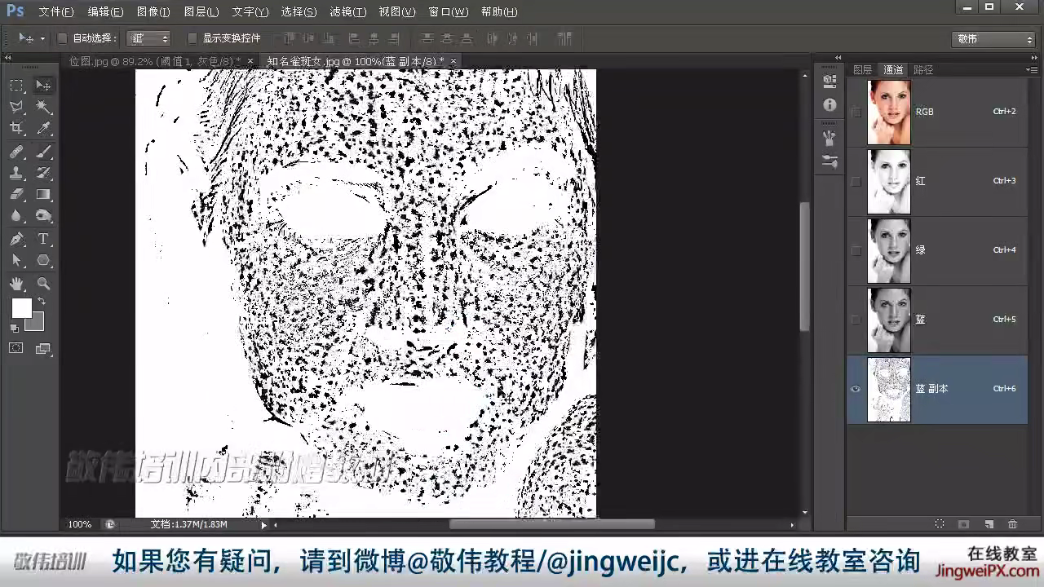Reset to default foreground and background colors
The width and height of the screenshot is (1044, 587).
(14, 328)
